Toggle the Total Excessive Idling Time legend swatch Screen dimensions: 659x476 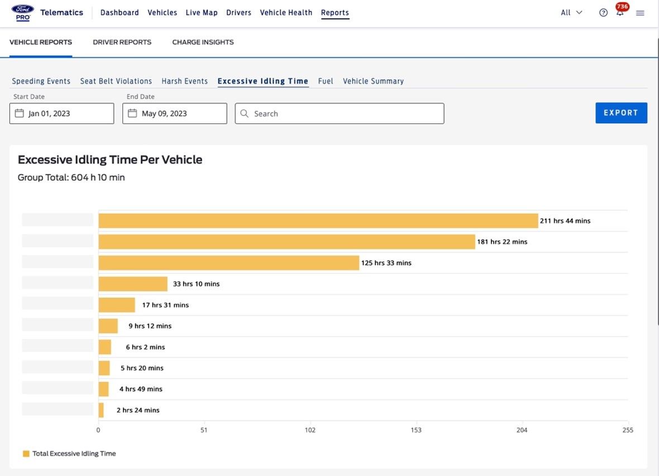point(26,454)
